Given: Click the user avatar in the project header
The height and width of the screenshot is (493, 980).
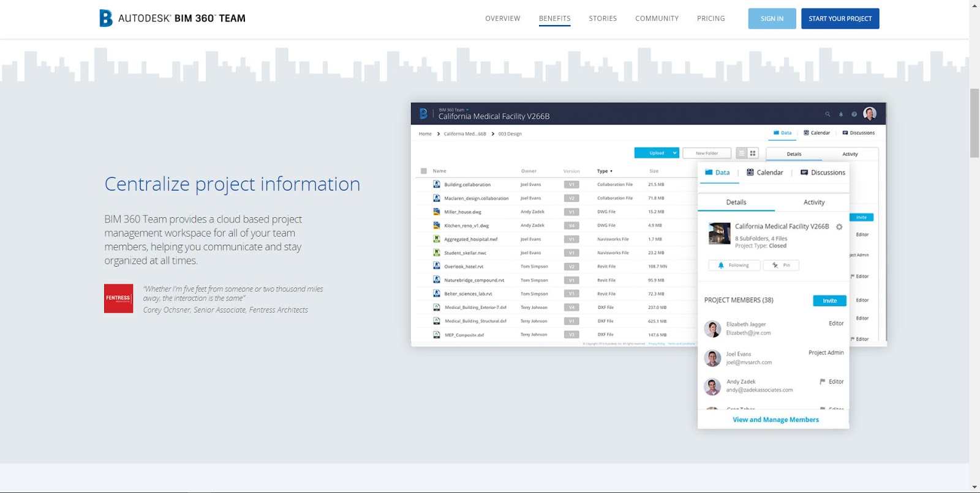Looking at the screenshot, I should tap(870, 114).
